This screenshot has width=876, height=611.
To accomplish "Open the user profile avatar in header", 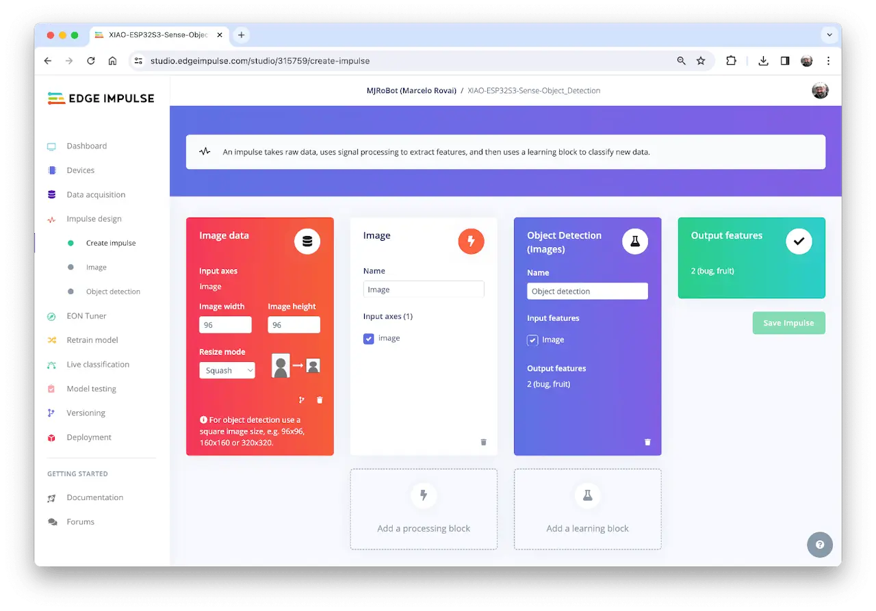I will pos(820,90).
